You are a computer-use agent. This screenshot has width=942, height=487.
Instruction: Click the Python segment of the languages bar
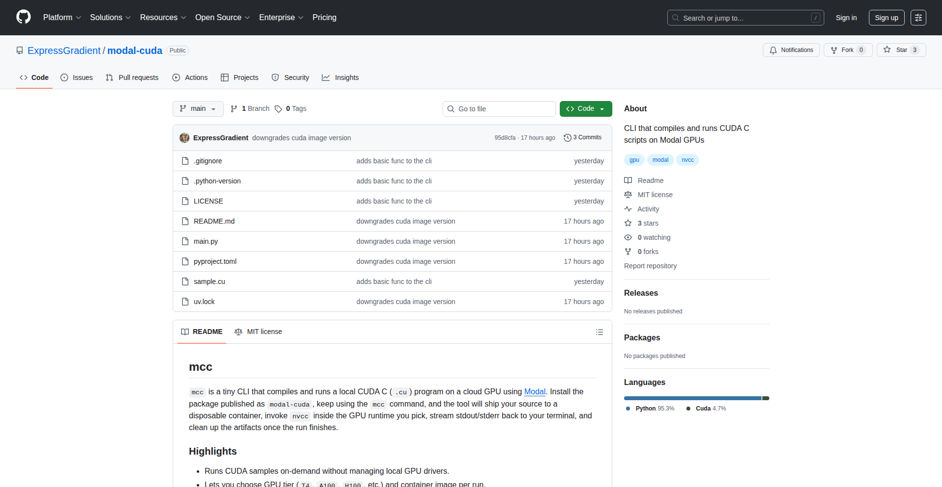click(x=692, y=398)
